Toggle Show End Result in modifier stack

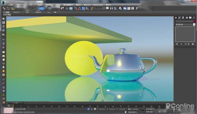[182, 44]
